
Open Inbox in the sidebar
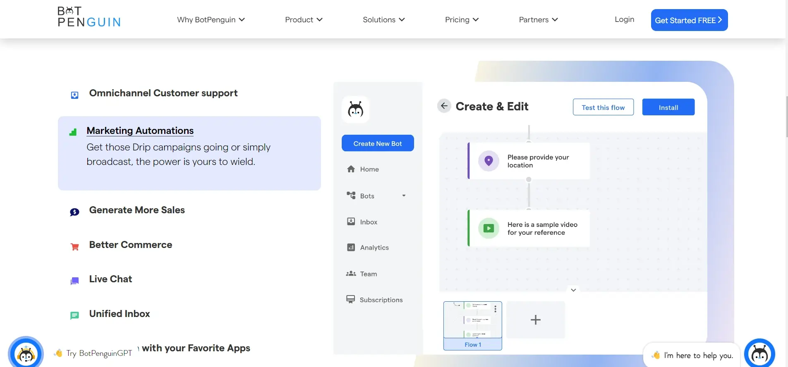[369, 222]
